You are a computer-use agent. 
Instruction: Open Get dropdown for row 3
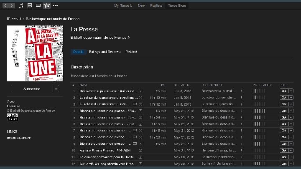pos(291,104)
